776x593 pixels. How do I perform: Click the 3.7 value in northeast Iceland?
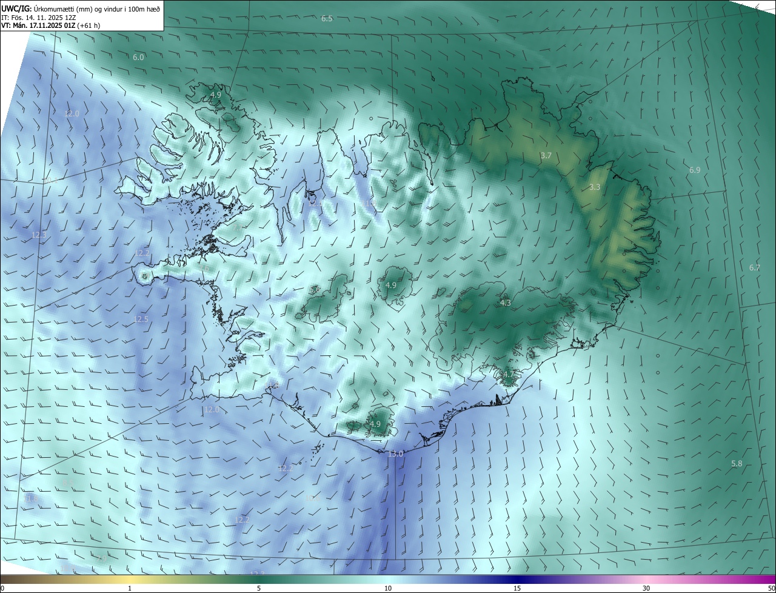[546, 156]
